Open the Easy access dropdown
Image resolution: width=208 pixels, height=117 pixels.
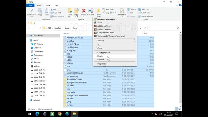point(109,13)
